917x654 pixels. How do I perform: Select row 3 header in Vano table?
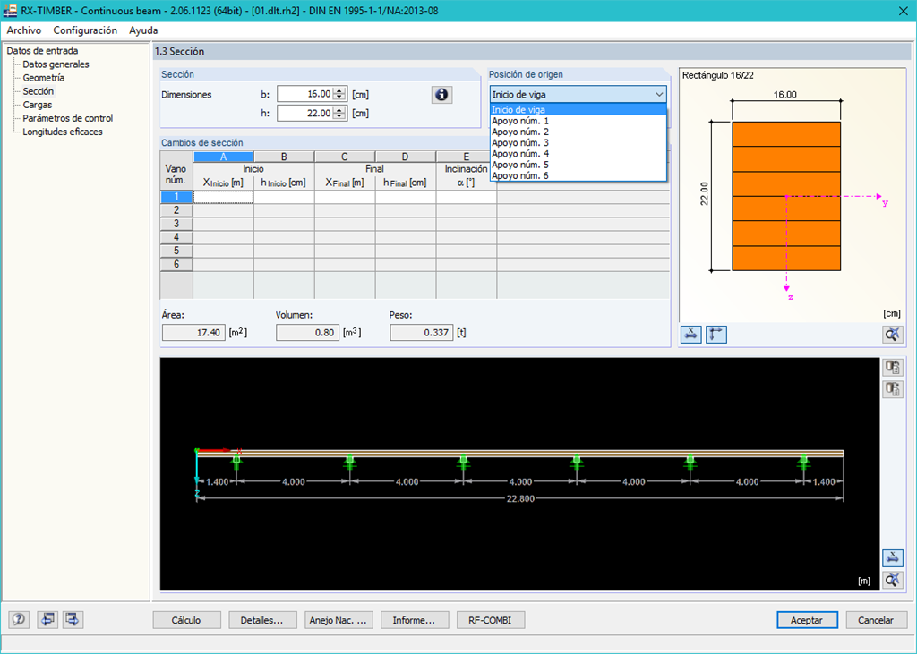(x=176, y=224)
